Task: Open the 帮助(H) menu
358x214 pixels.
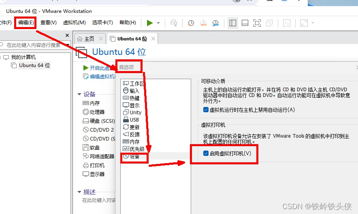Action: coord(128,23)
